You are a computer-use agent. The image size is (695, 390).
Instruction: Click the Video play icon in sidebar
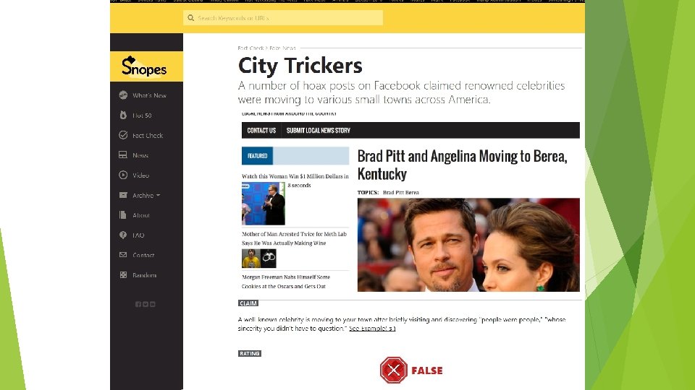tap(123, 175)
